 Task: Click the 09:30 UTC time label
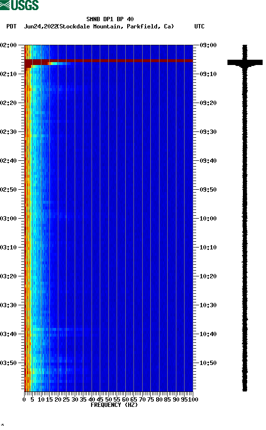pyautogui.click(x=208, y=132)
